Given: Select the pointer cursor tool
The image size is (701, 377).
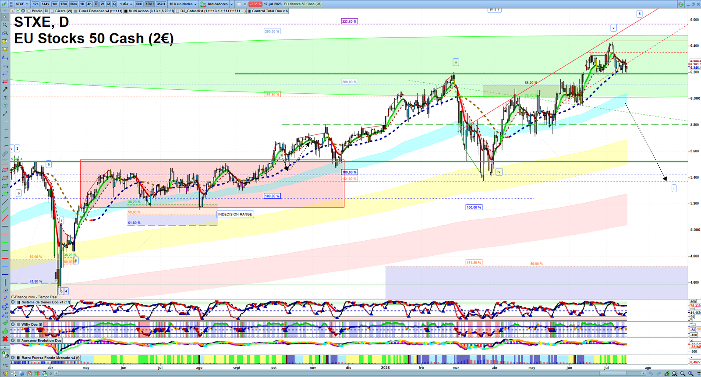Looking at the screenshot, I should click(5, 17).
